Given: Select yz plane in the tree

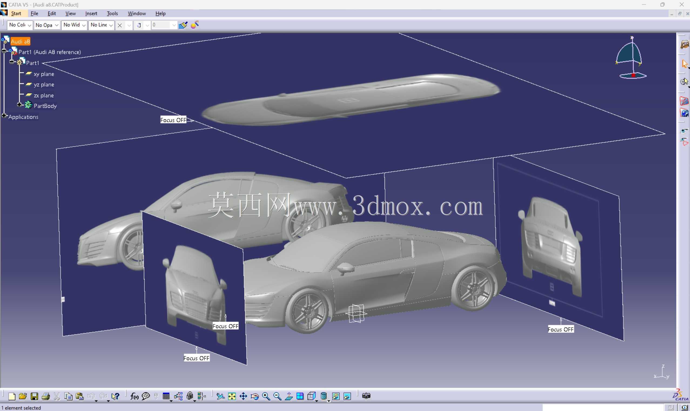Looking at the screenshot, I should pyautogui.click(x=44, y=85).
